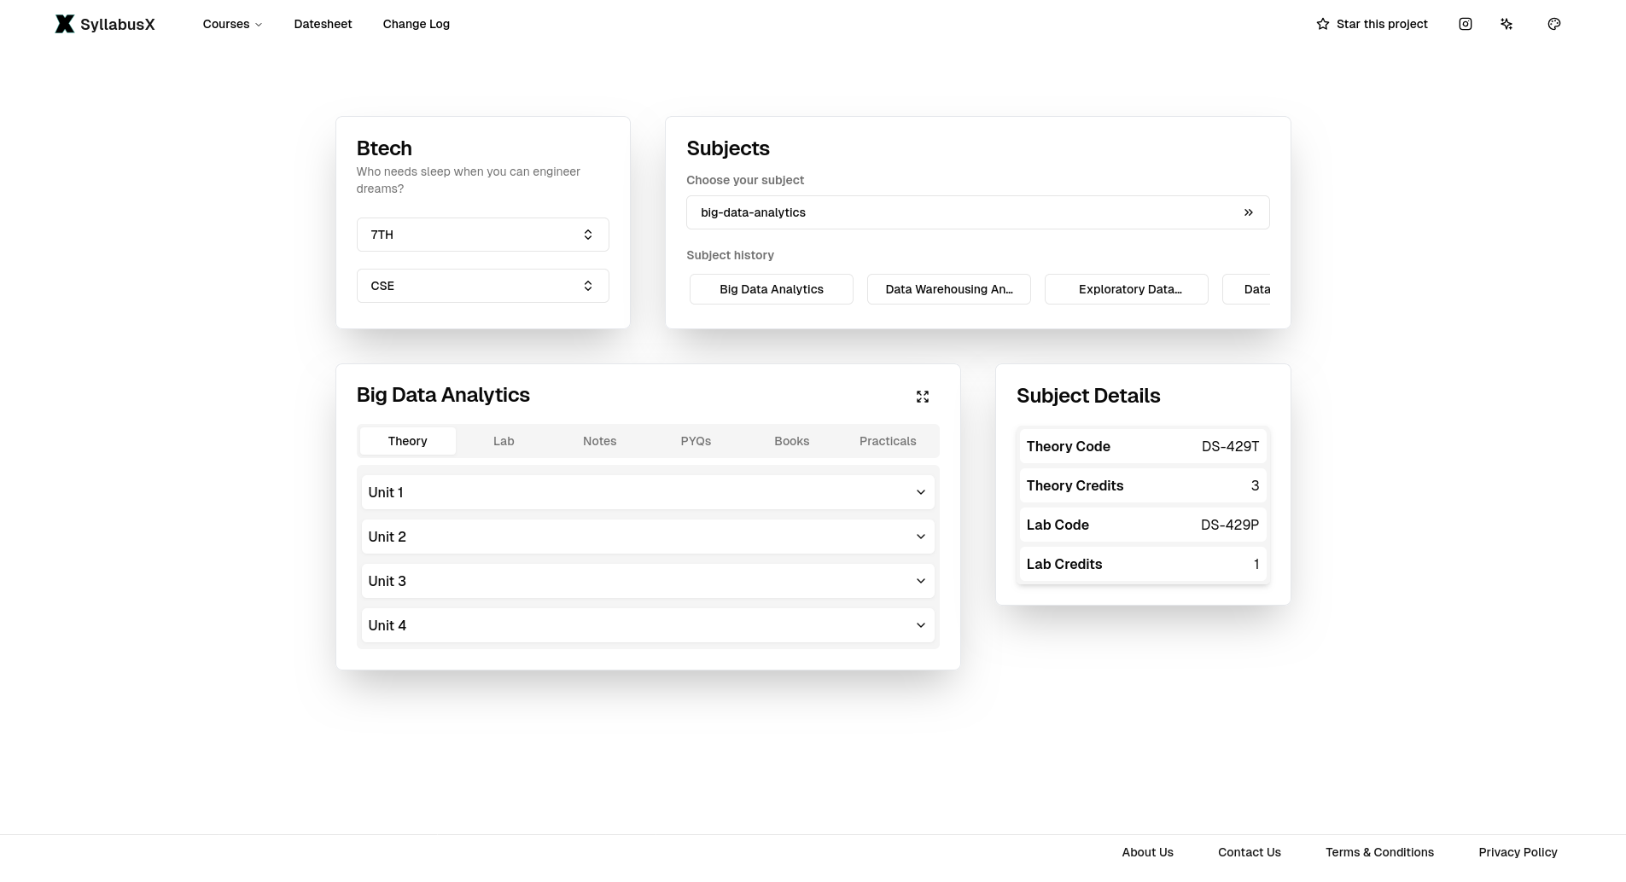Click the double-chevron icon in subject field

pos(1248,212)
